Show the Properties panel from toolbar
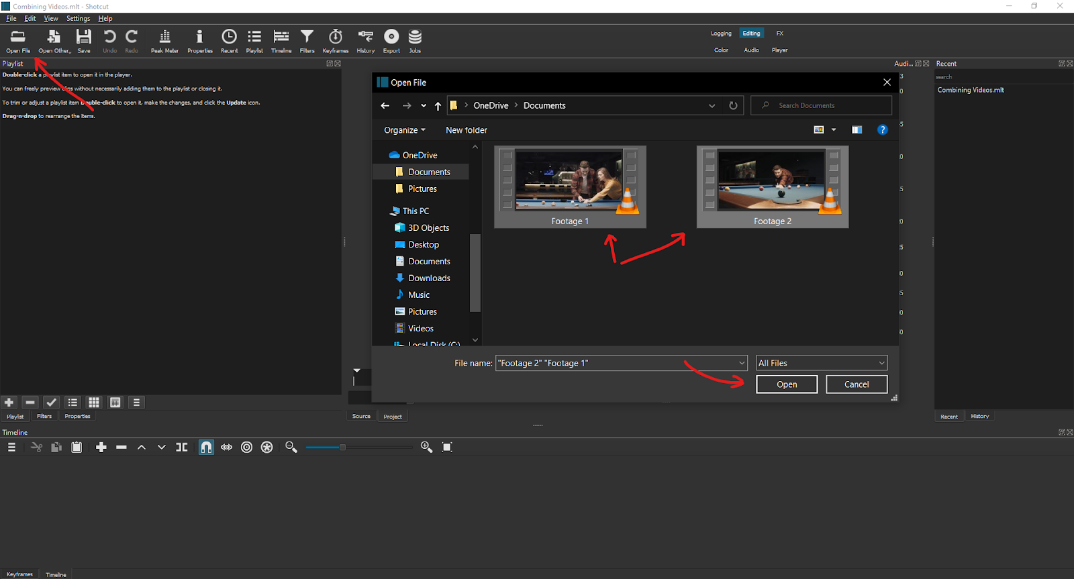The width and height of the screenshot is (1074, 579). click(x=199, y=41)
